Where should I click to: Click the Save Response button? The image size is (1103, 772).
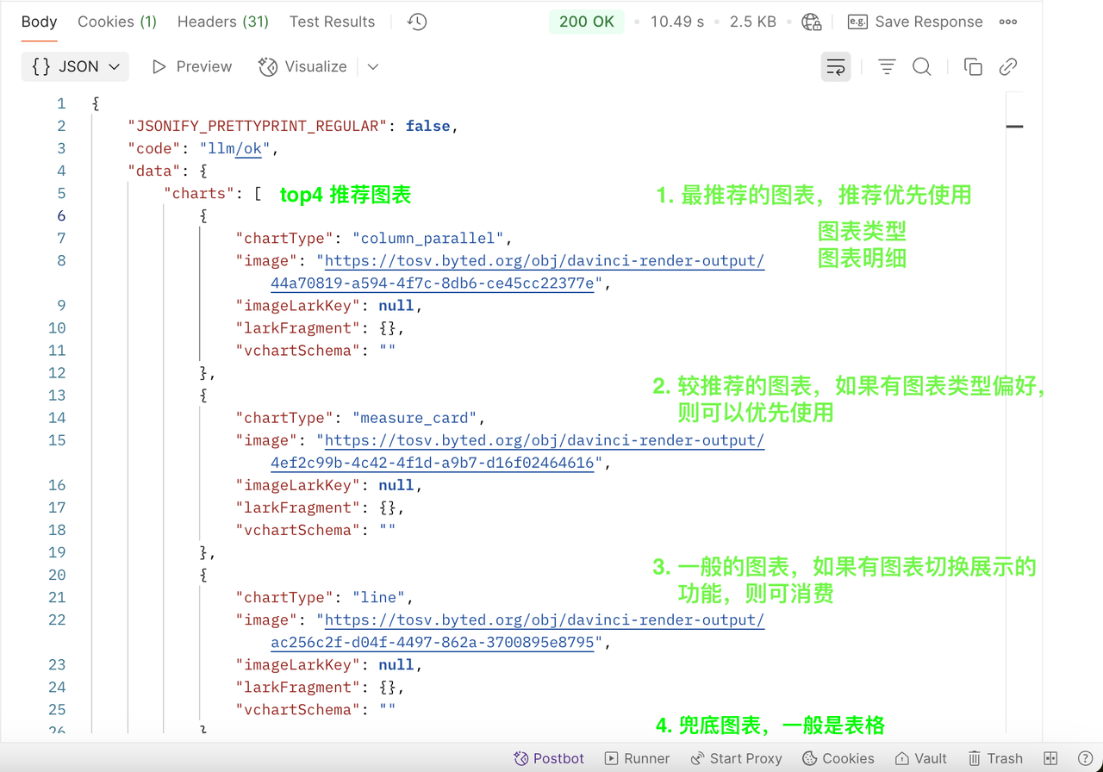coord(915,22)
